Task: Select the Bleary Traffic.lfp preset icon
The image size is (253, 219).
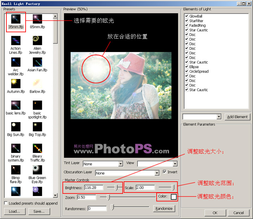Action: point(37,148)
